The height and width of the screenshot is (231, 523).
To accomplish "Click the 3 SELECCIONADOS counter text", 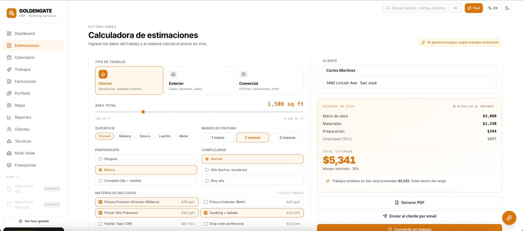I will pyautogui.click(x=290, y=193).
